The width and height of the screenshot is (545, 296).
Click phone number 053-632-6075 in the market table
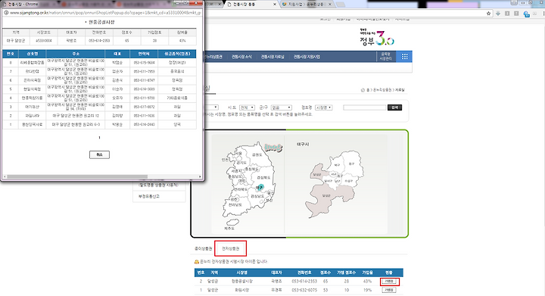click(x=304, y=290)
